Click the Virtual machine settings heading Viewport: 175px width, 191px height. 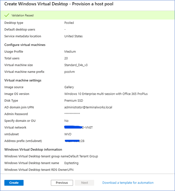point(23,80)
